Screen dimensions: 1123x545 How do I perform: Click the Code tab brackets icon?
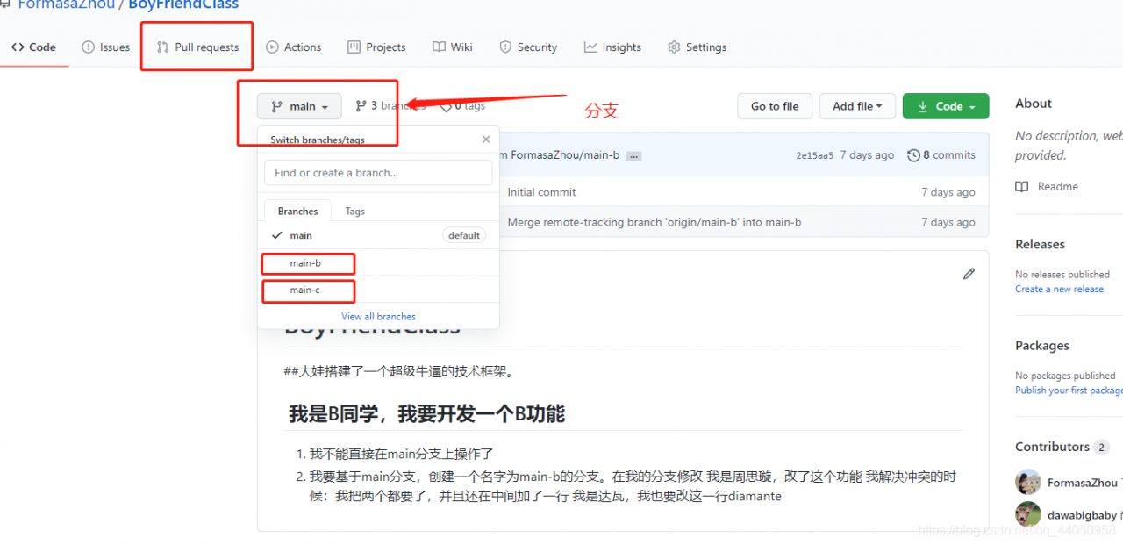[x=18, y=47]
